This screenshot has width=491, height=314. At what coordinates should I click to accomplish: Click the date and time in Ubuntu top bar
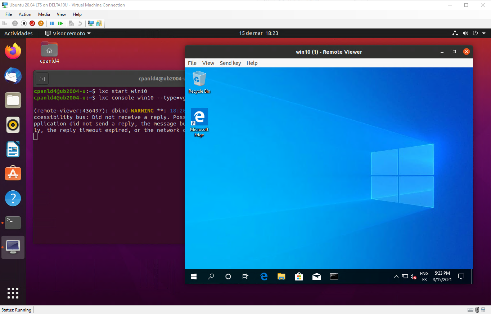pyautogui.click(x=258, y=33)
